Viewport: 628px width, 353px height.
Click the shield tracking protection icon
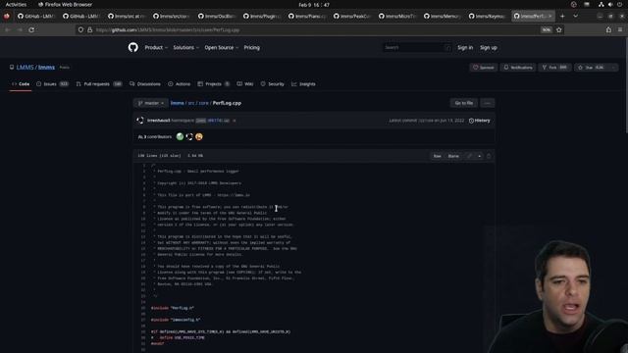[x=80, y=29]
